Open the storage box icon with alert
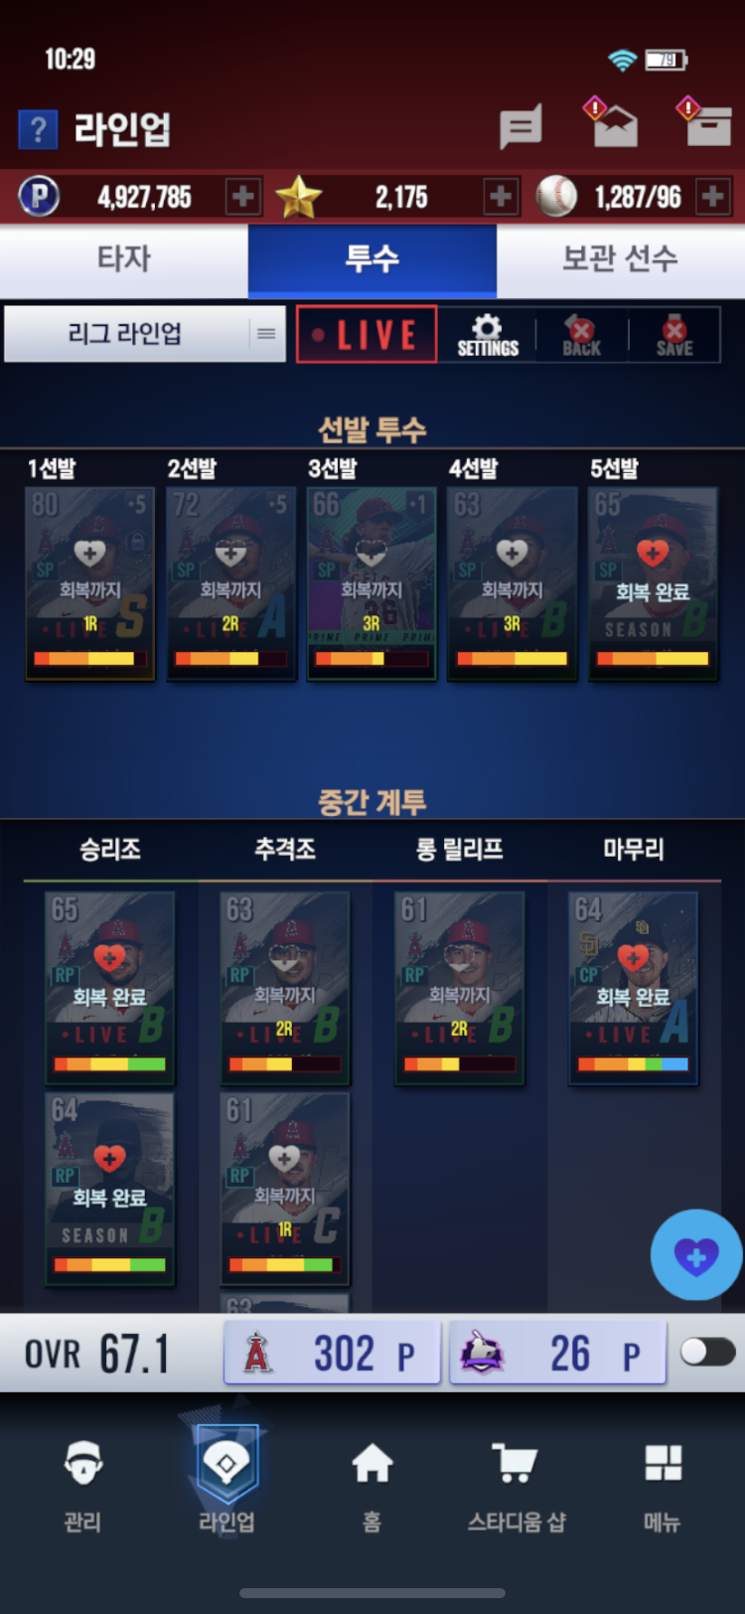 705,123
